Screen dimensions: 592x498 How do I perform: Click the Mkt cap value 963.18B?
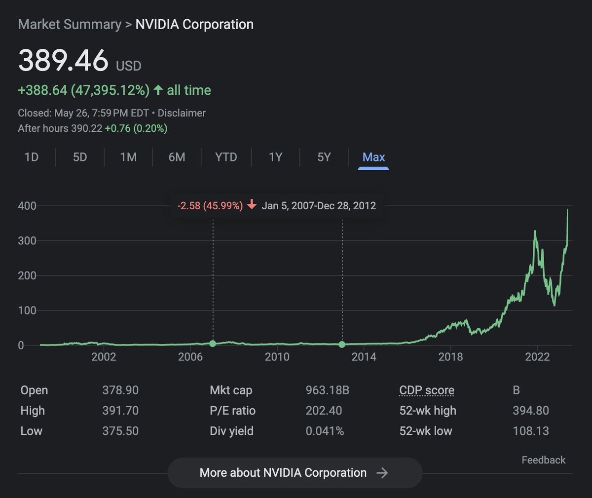[327, 390]
